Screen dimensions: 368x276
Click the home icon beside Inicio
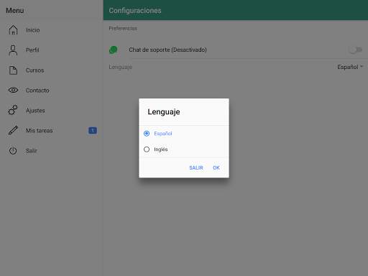pos(13,30)
